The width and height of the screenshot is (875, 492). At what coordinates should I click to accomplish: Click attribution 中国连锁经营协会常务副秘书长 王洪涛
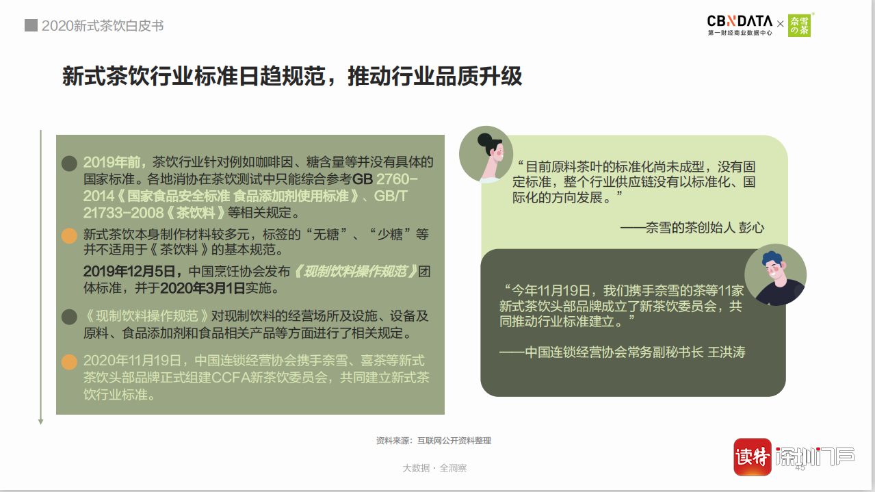pyautogui.click(x=623, y=352)
